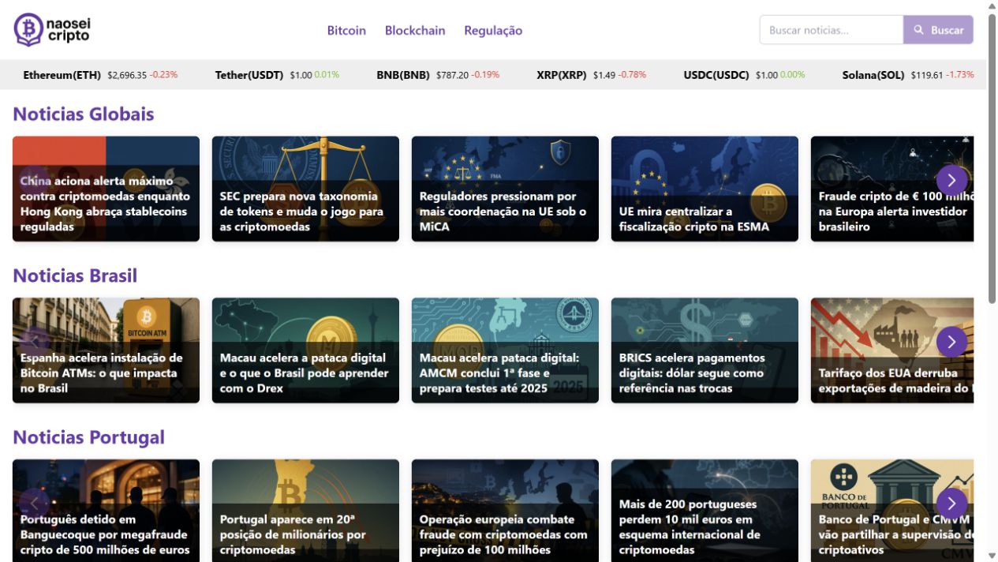Open Macau pataca digital e Drex article
The width and height of the screenshot is (998, 562).
pos(305,350)
